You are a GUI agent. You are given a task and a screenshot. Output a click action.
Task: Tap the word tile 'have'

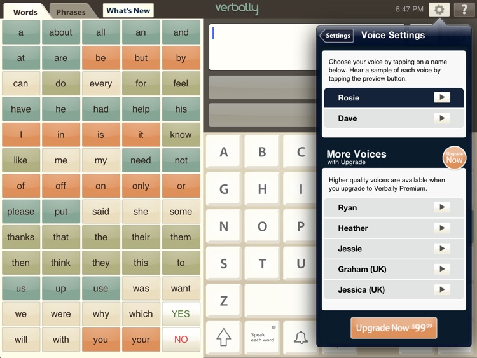[x=21, y=109]
